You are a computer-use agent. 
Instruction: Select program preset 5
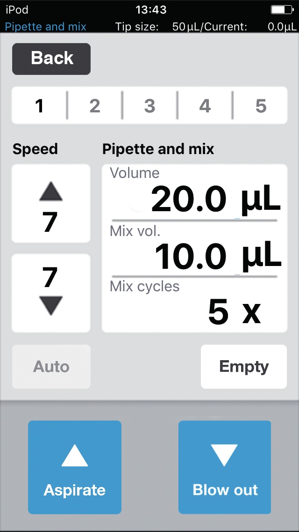(260, 106)
